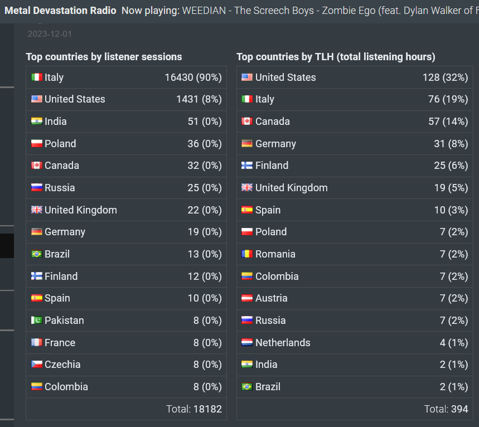Select the Poland row in listener sessions

[126, 144]
